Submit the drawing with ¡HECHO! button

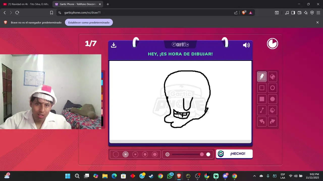click(234, 154)
